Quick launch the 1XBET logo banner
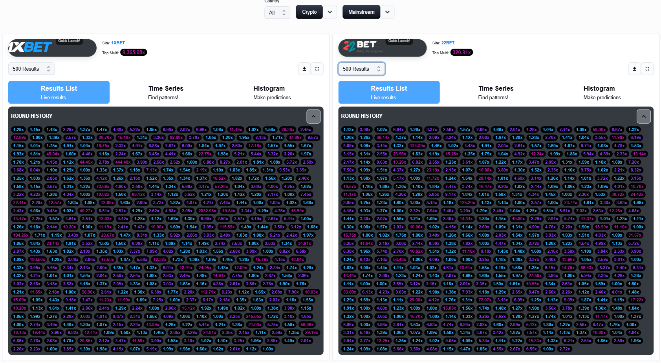 pyautogui.click(x=52, y=47)
